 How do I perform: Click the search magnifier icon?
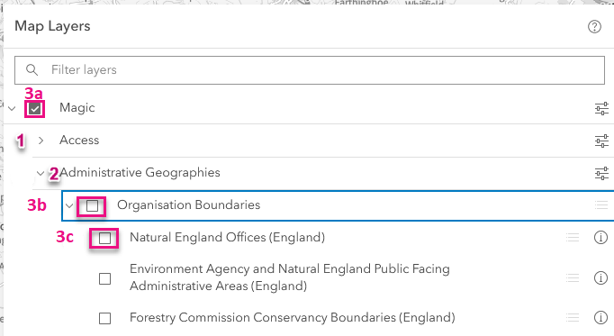tap(32, 69)
